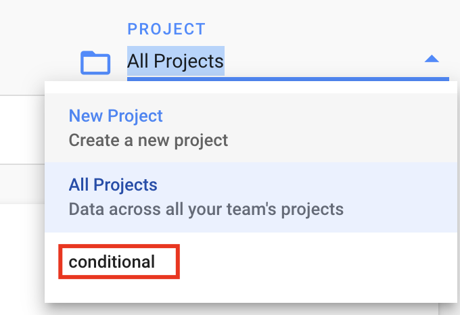Click the page area left of the folder icon
The width and height of the screenshot is (460, 315).
38,59
